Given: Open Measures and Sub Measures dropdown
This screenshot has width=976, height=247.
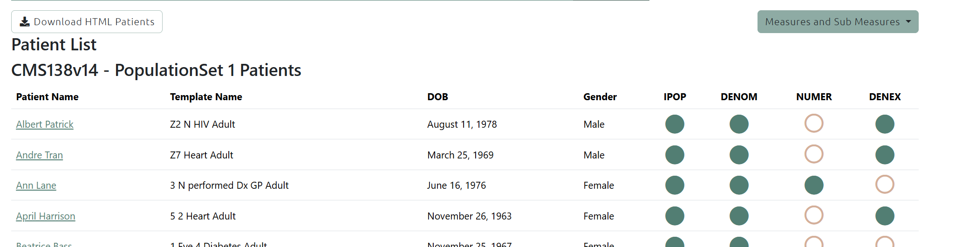Looking at the screenshot, I should click(x=838, y=22).
